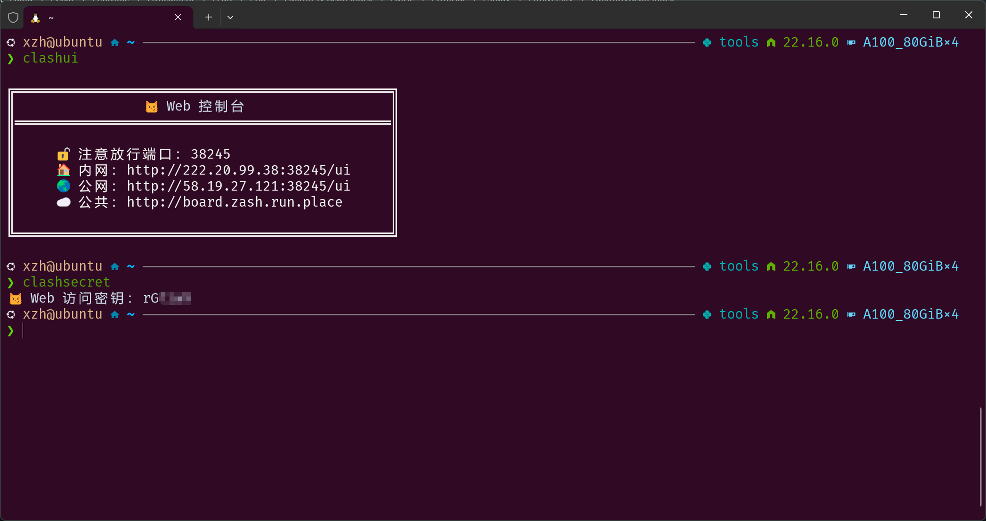Viewport: 986px width, 521px height.
Task: Click version "22.16.0" in the prompt above clashui
Action: (811, 42)
